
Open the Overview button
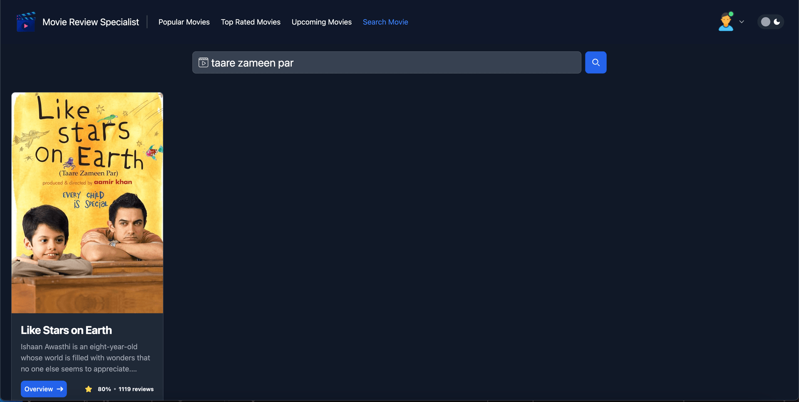44,389
